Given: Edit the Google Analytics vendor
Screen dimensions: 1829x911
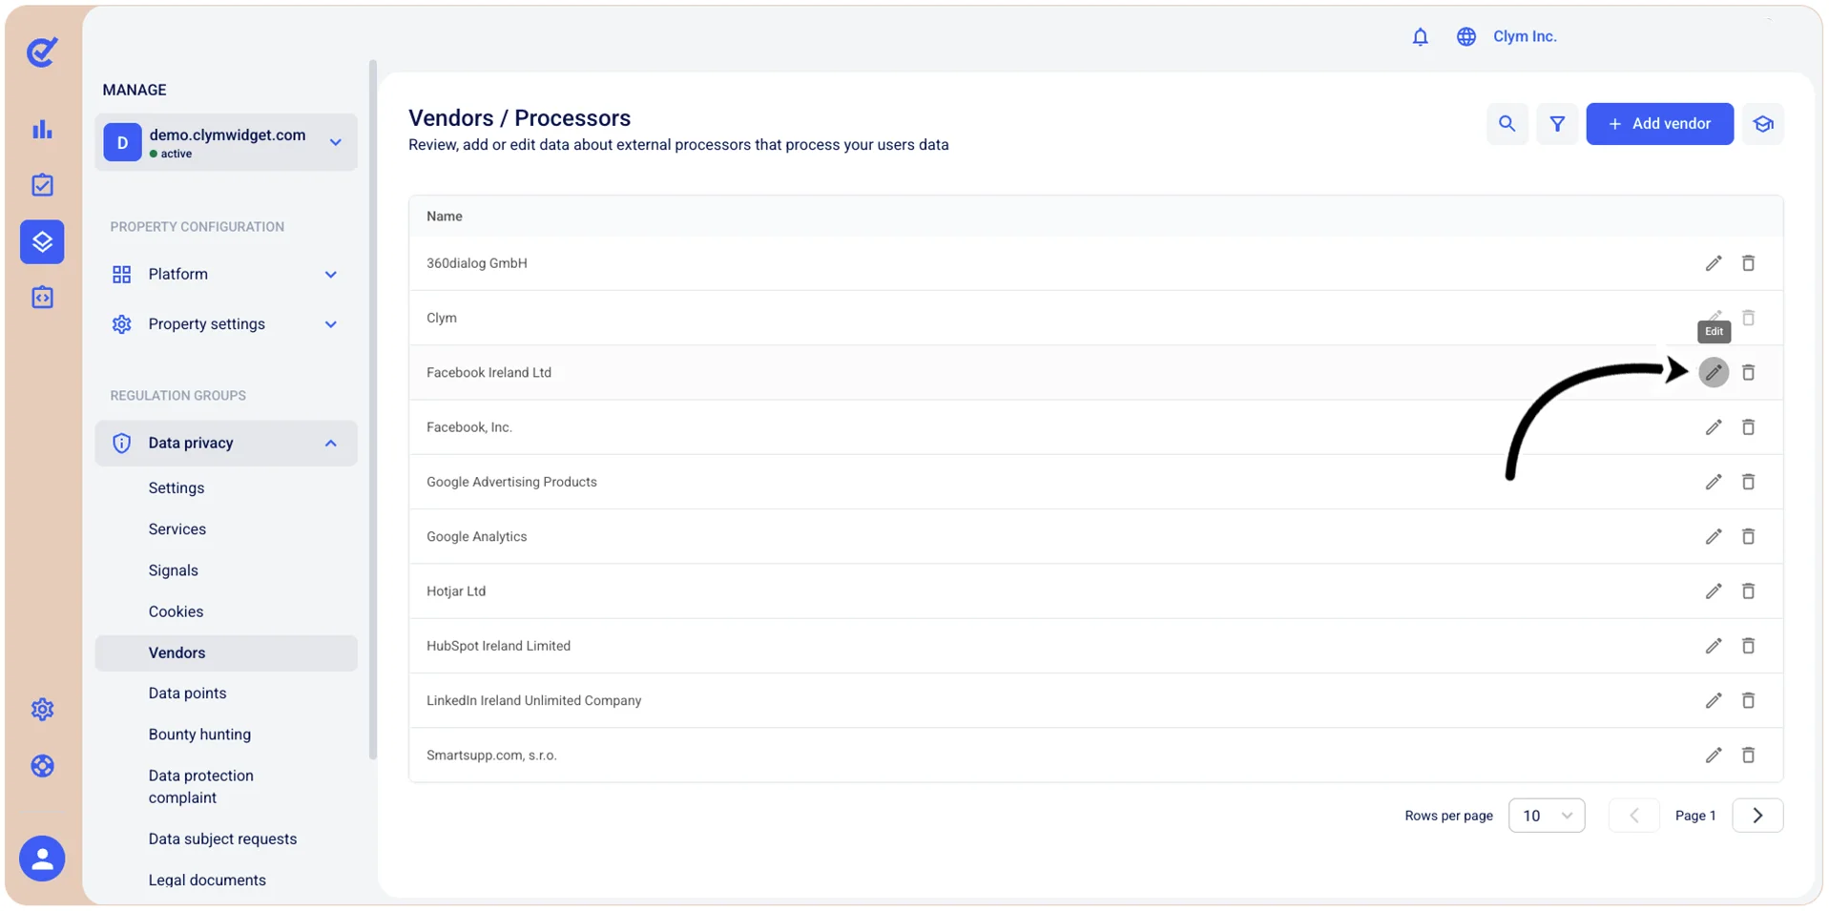Looking at the screenshot, I should (1714, 536).
